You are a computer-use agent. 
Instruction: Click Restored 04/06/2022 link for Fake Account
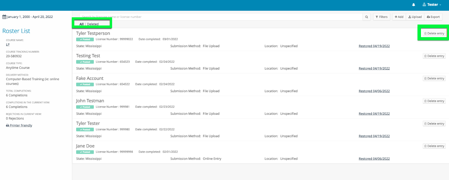point(374,91)
